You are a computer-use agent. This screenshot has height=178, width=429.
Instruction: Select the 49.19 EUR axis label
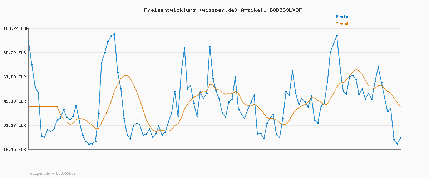pyautogui.click(x=15, y=101)
